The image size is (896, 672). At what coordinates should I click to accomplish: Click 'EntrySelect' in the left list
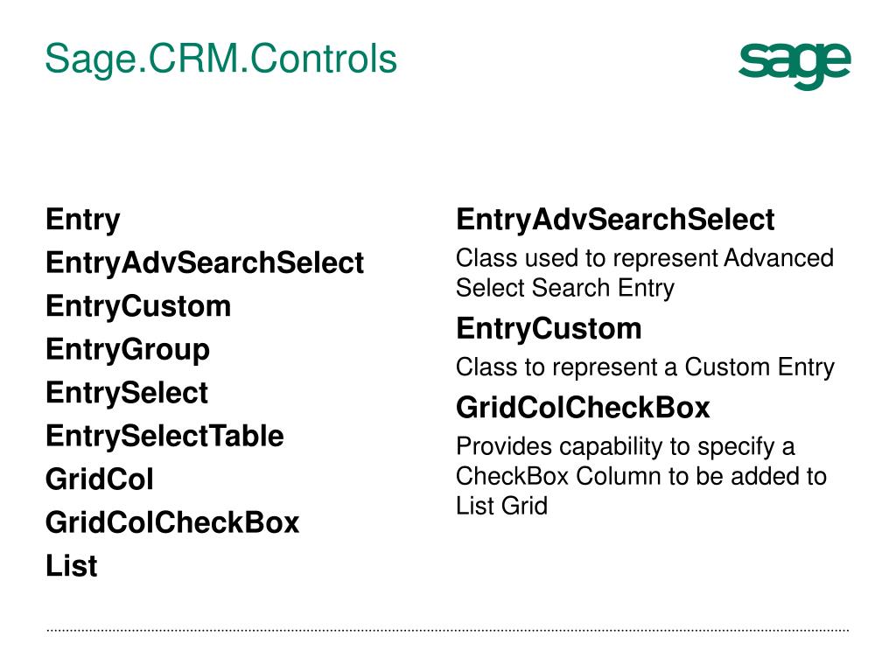point(127,393)
